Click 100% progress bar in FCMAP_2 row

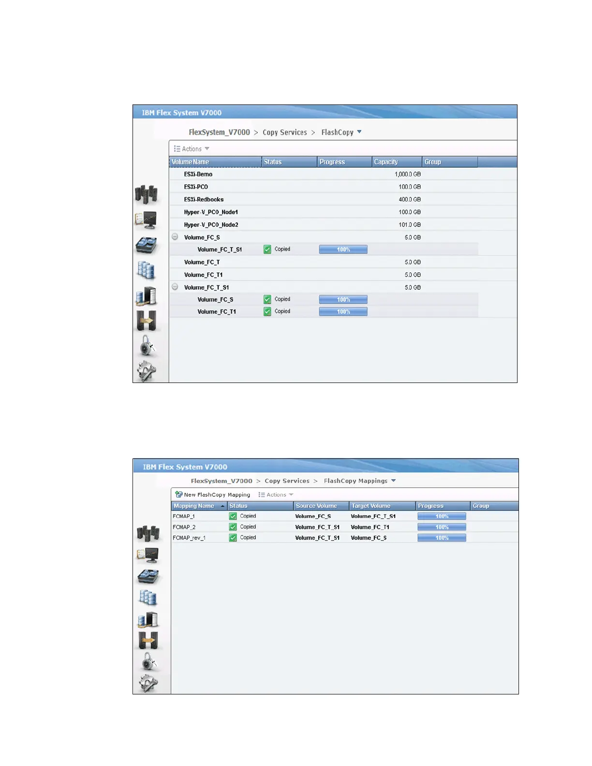(442, 527)
